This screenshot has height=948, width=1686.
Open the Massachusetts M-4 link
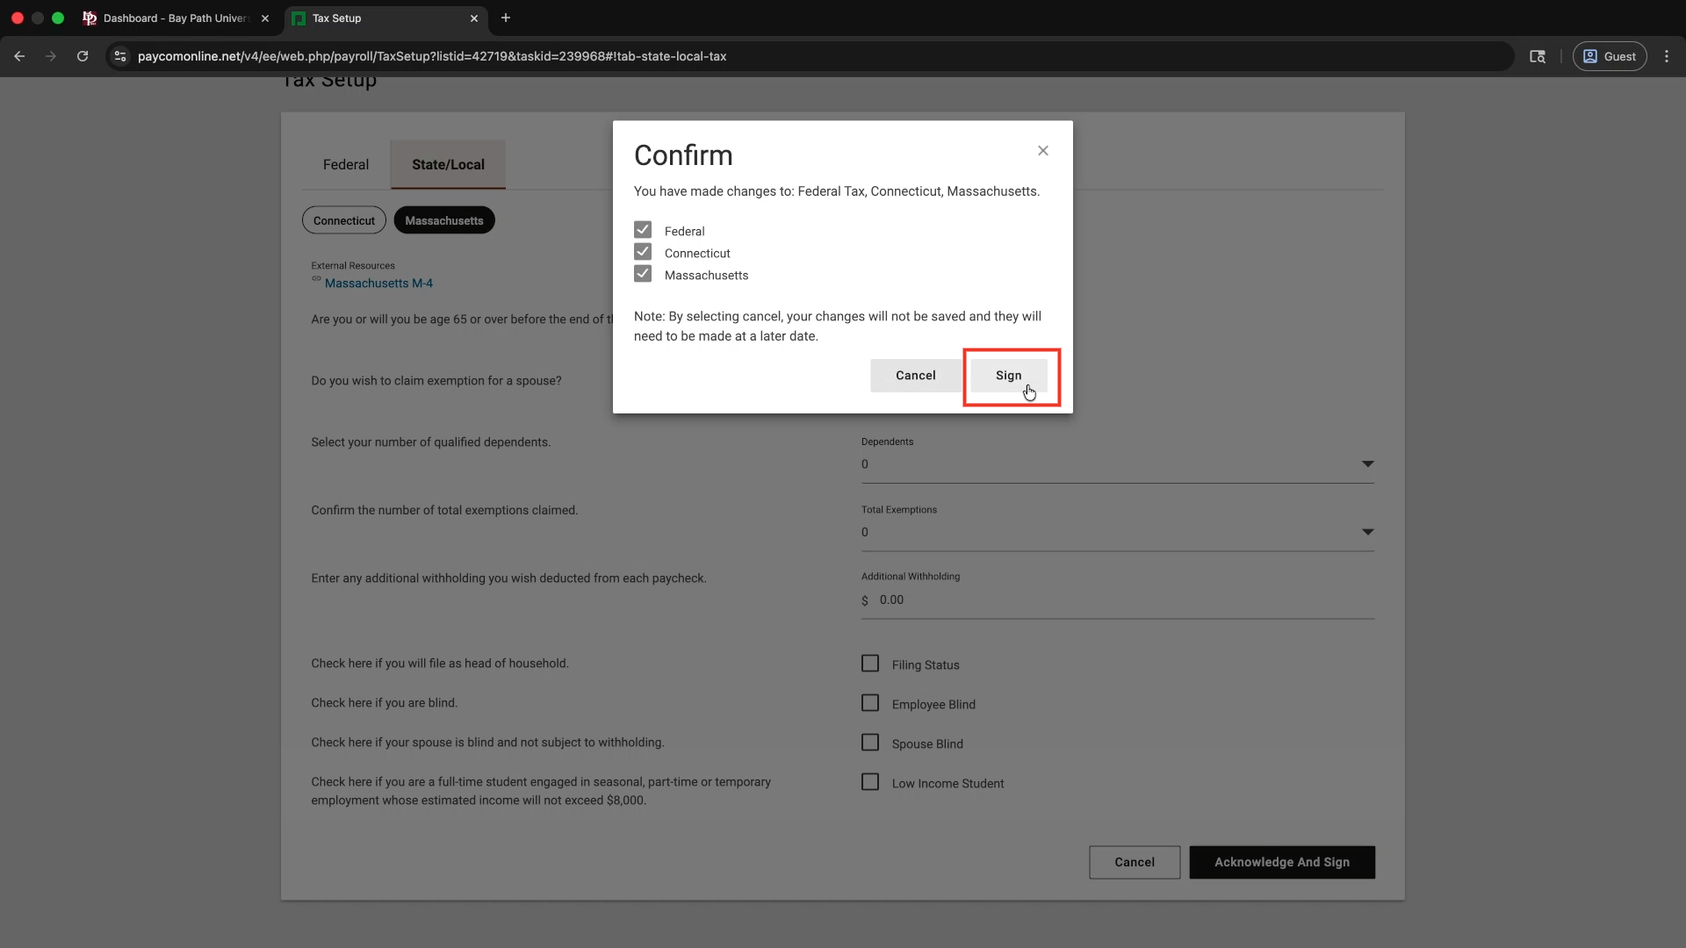[378, 284]
